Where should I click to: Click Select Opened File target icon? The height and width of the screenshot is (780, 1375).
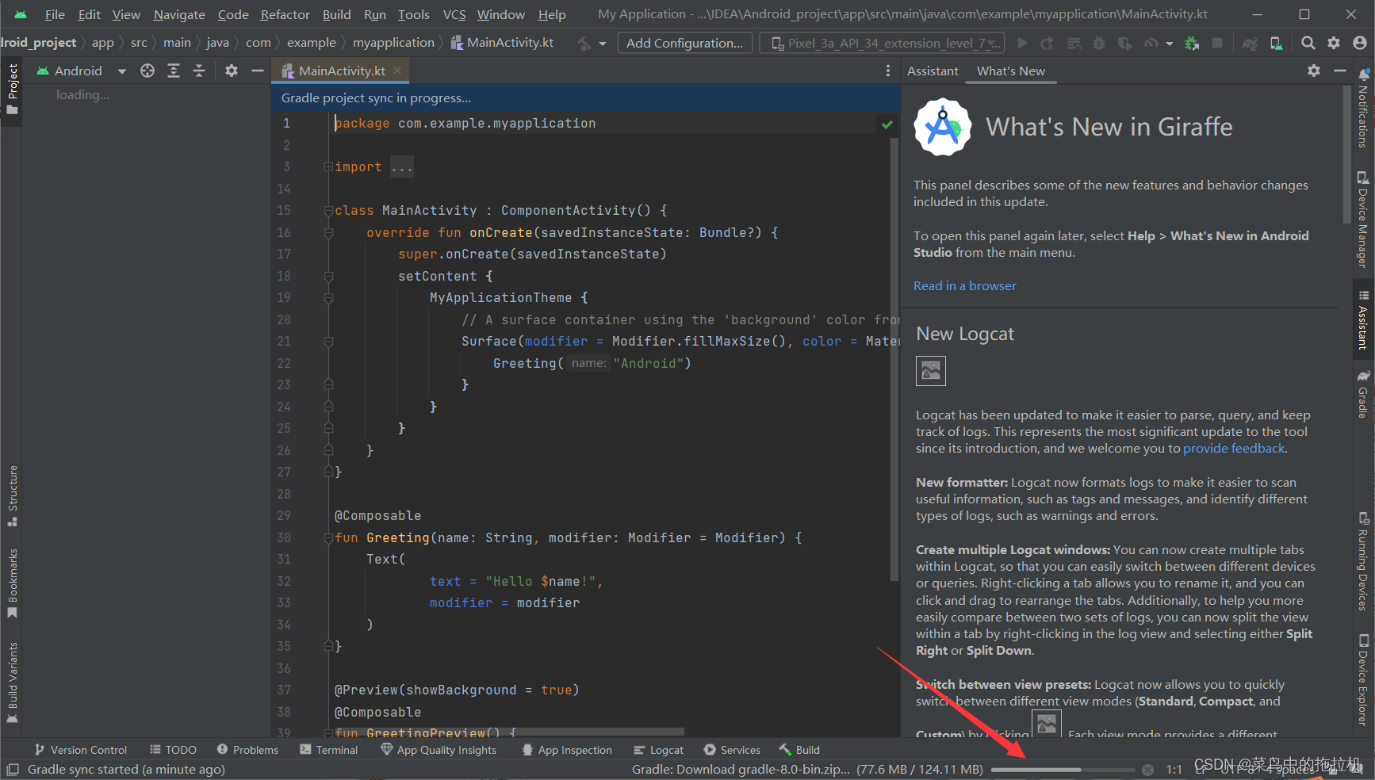click(x=147, y=71)
